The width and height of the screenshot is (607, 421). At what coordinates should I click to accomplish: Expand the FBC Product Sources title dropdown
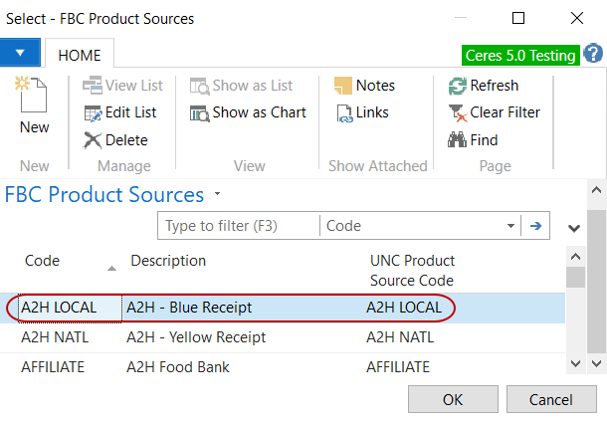click(218, 195)
